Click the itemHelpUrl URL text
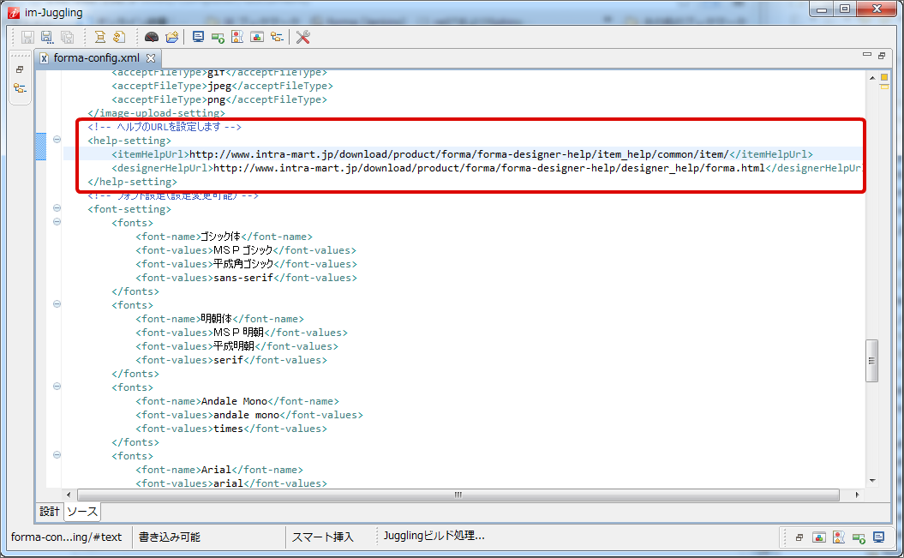This screenshot has height=558, width=904. 459,154
